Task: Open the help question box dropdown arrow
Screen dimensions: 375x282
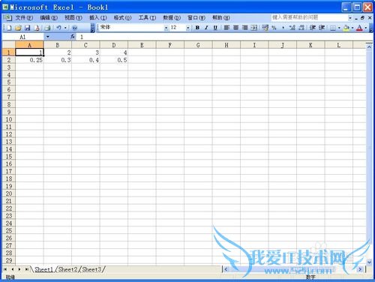Action: coord(350,18)
